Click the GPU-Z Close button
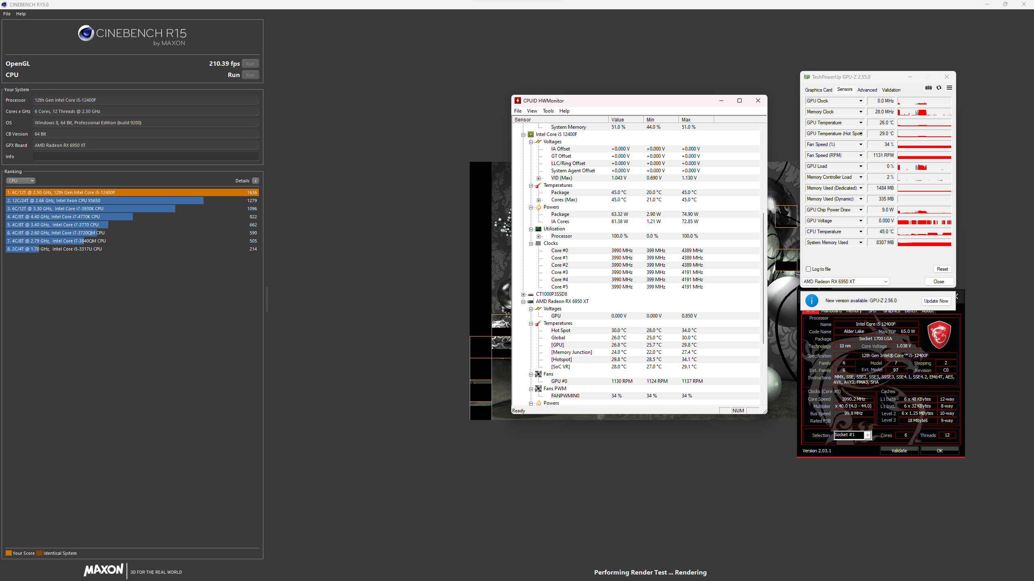This screenshot has width=1034, height=581. click(x=939, y=282)
